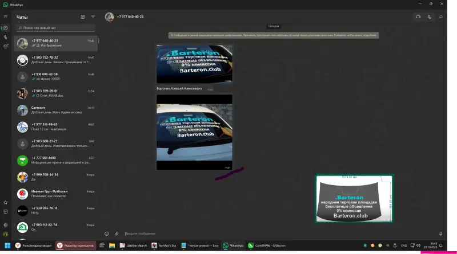The width and height of the screenshot is (457, 254).
Task: Start a new chat with compose icon
Action: click(83, 17)
